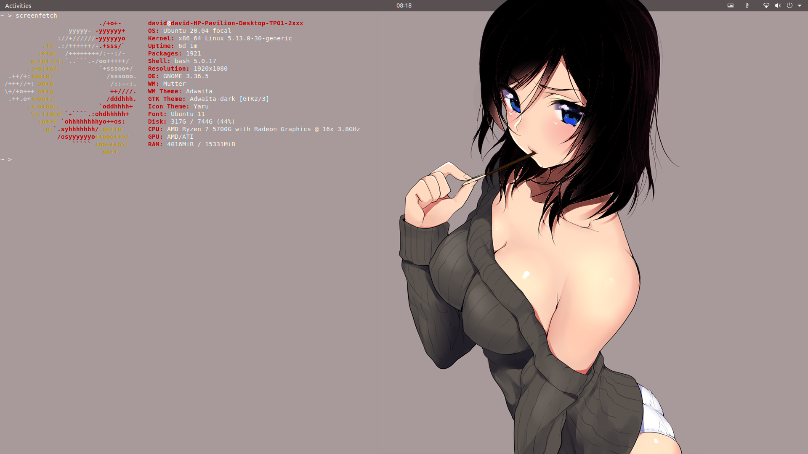Click the Kernel version line
Viewport: 808px width, 454px height.
[x=220, y=38]
